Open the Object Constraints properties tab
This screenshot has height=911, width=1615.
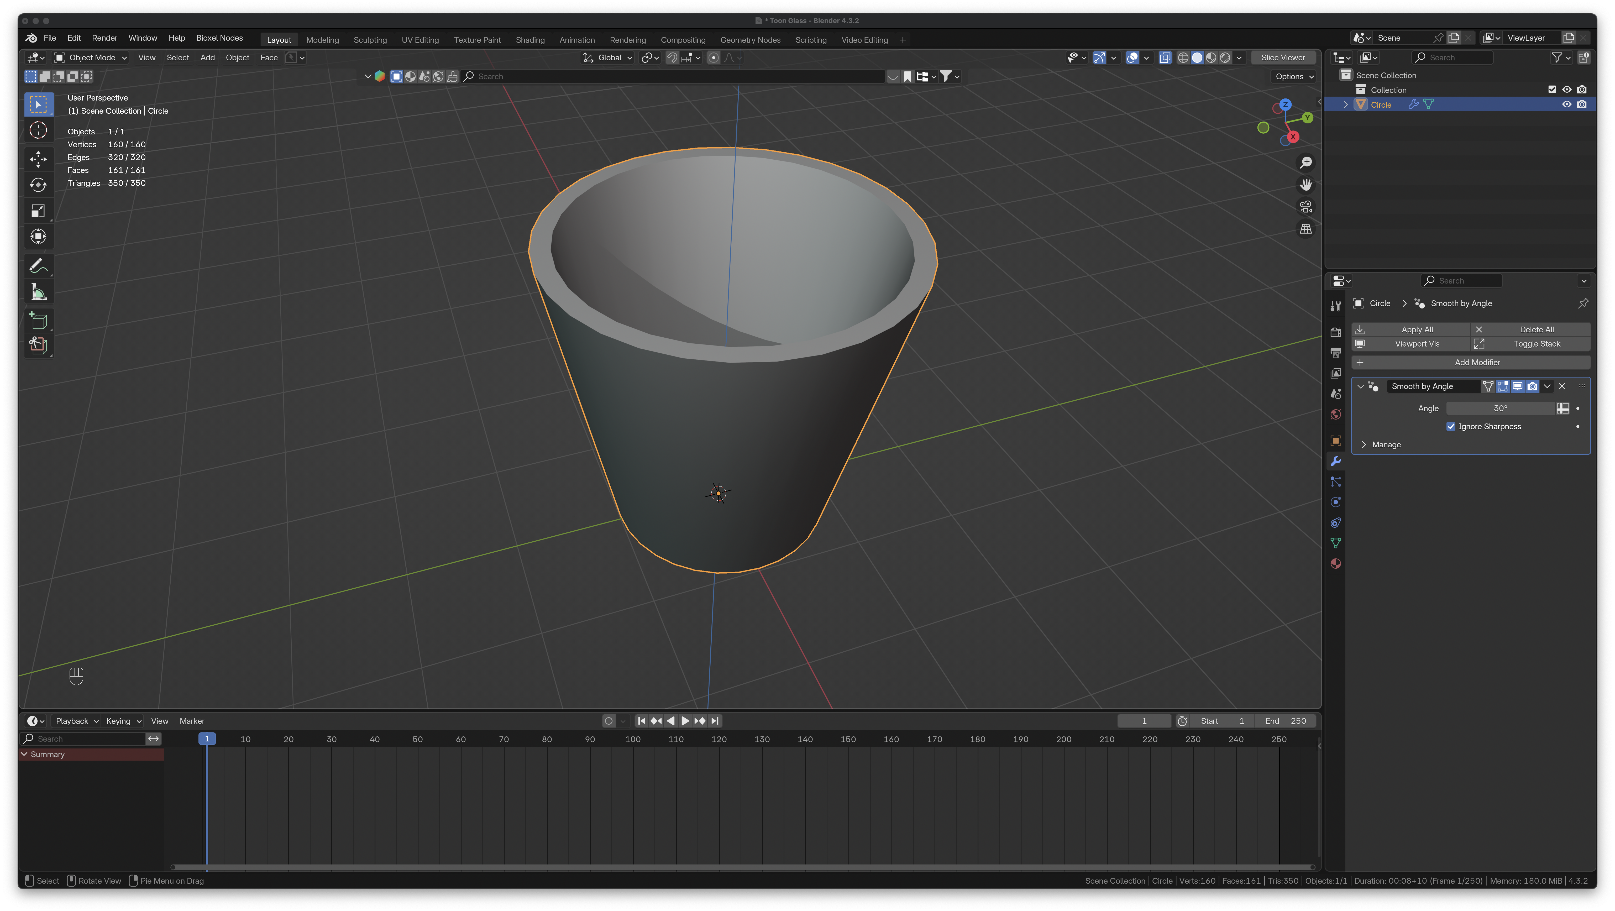(1335, 523)
